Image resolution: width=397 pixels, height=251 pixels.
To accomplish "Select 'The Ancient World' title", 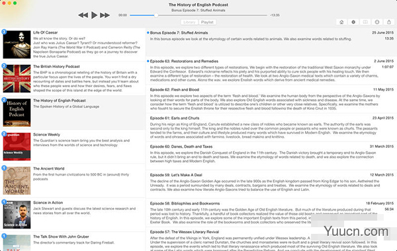I will click(48, 168).
